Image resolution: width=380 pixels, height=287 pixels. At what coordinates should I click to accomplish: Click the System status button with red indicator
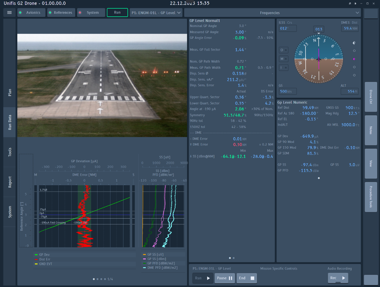coord(90,13)
